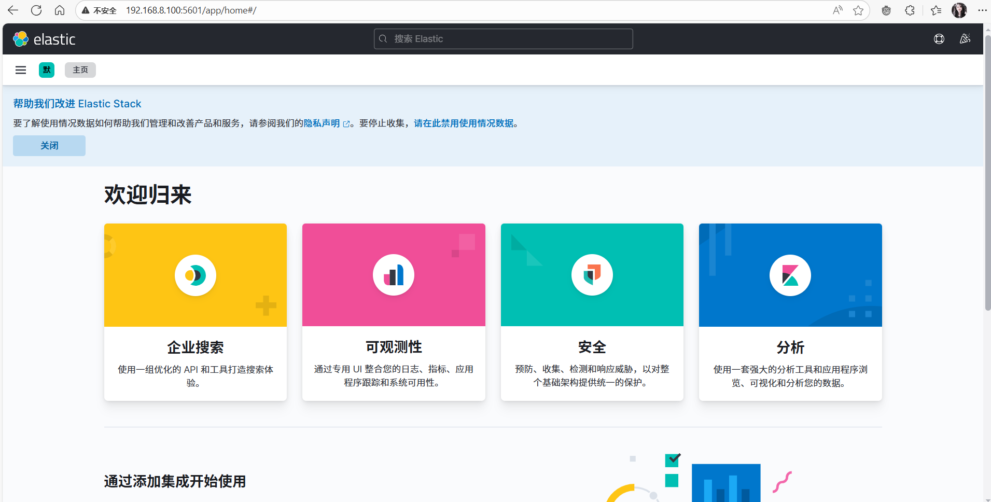991x502 pixels.
Task: Open the browser extensions puzzle icon
Action: tap(909, 10)
